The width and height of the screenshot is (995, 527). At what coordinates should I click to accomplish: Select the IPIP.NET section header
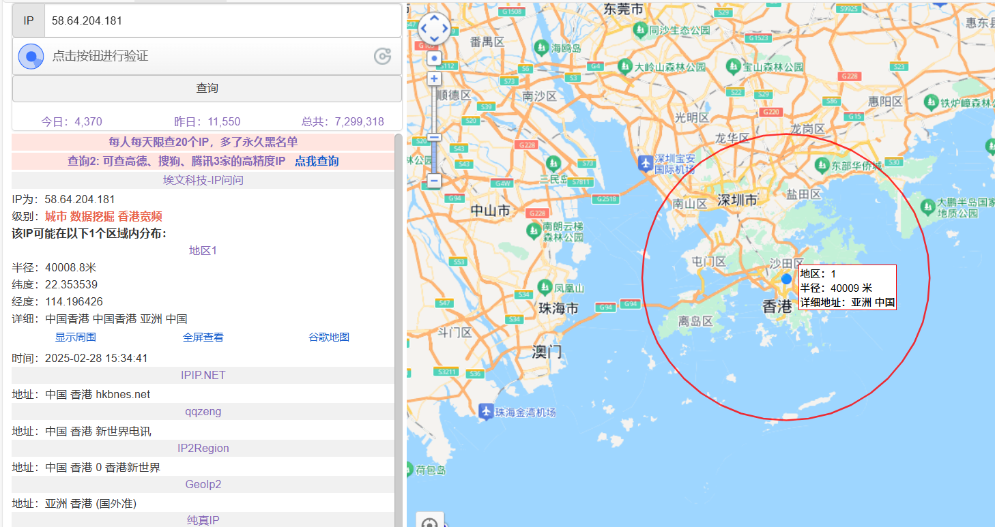click(x=202, y=374)
